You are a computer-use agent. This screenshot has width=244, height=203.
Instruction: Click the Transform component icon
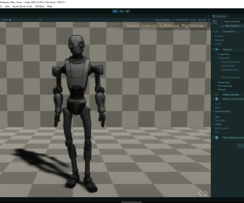[217, 31]
